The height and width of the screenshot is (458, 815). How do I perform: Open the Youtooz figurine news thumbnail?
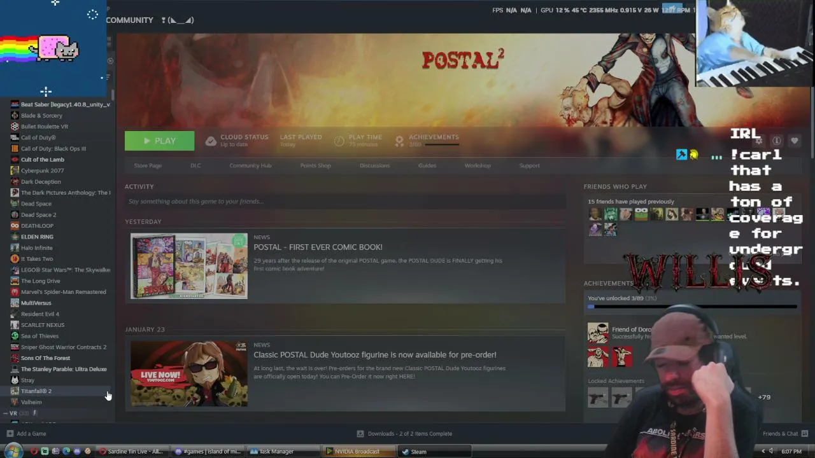pos(189,373)
